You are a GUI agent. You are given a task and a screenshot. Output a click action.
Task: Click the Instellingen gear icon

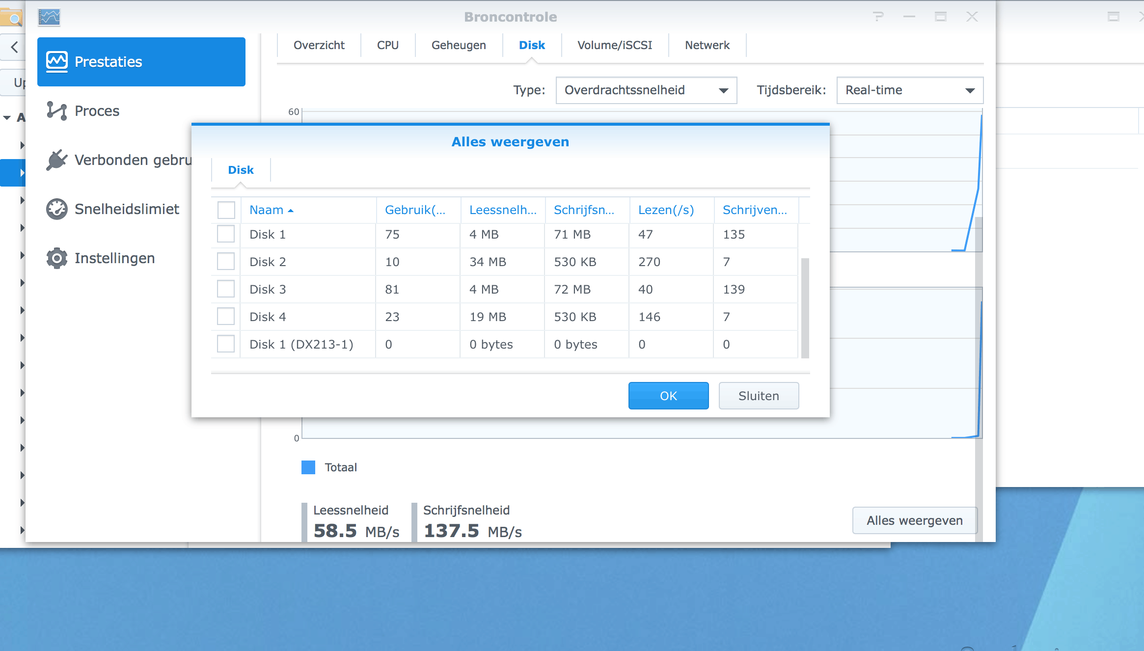(57, 258)
